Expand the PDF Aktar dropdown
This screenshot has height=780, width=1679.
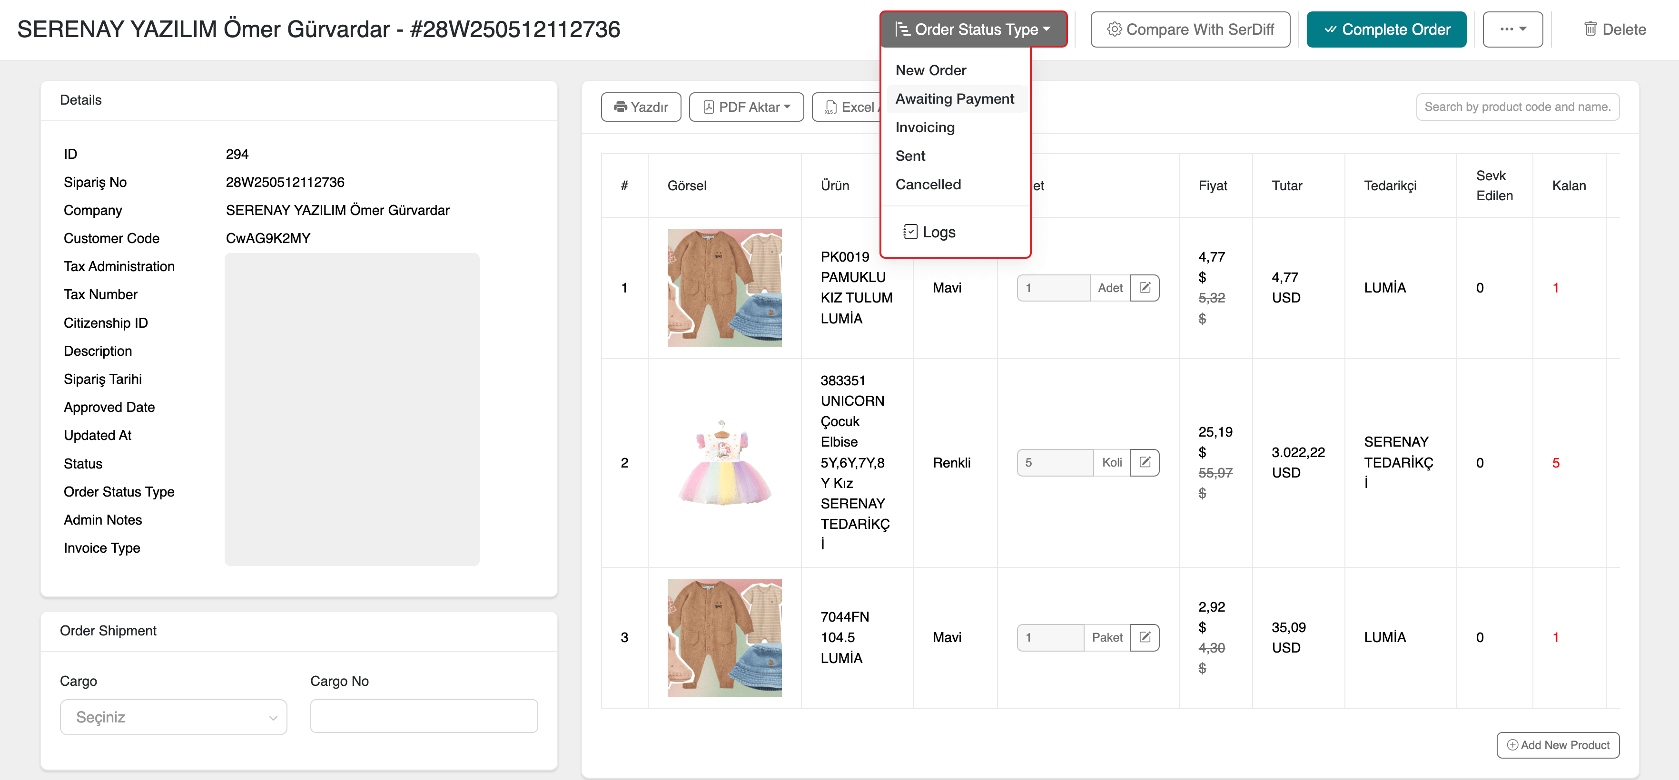pyautogui.click(x=746, y=107)
